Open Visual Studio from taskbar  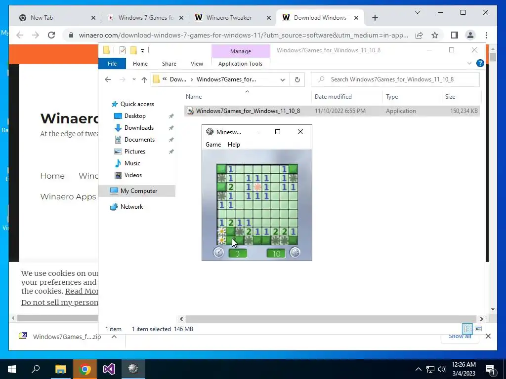click(109, 369)
